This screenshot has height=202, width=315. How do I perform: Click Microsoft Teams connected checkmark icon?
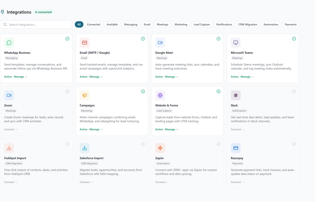point(294,39)
